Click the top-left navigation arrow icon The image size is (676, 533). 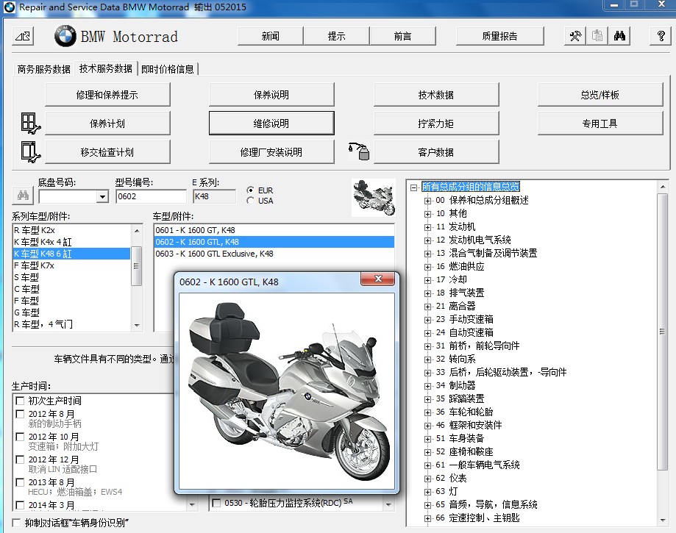(x=23, y=36)
